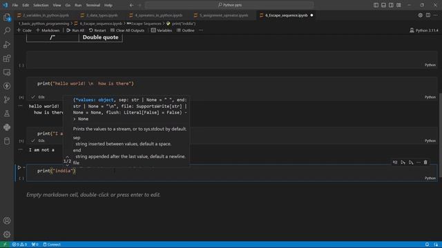The width and height of the screenshot is (442, 248).
Task: Open the Remote Explorer view
Action: (7, 72)
